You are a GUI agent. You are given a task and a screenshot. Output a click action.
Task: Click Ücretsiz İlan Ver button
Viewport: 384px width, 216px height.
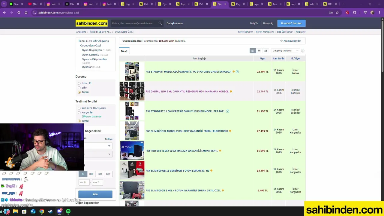pyautogui.click(x=291, y=23)
